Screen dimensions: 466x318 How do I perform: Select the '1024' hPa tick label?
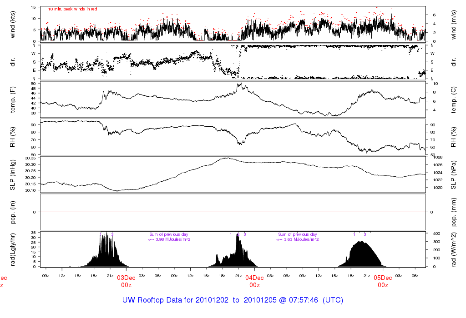tap(438, 172)
